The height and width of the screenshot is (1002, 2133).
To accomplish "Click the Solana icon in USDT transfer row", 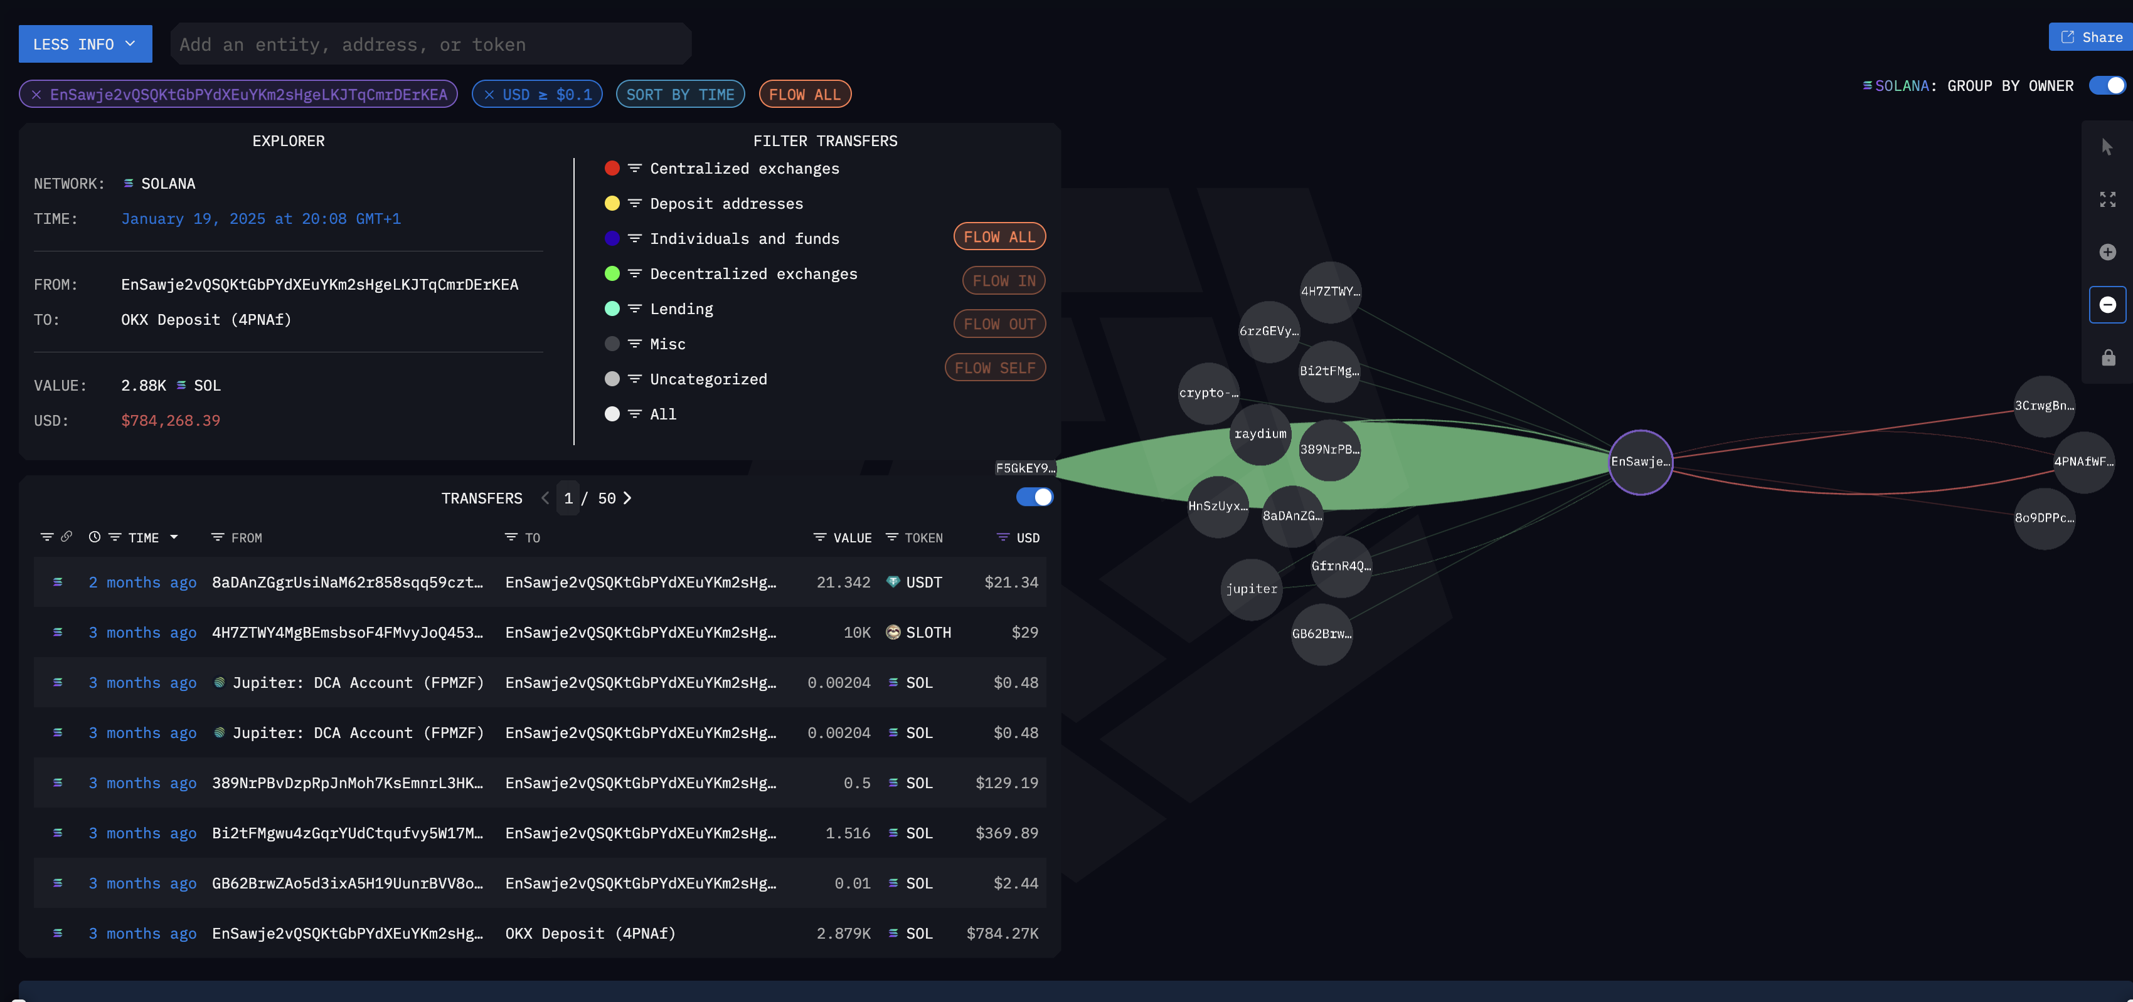I will (x=58, y=583).
